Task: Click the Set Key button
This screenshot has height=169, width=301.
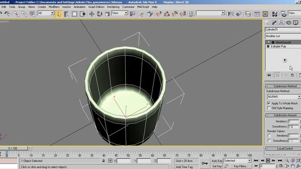Action: [217, 166]
